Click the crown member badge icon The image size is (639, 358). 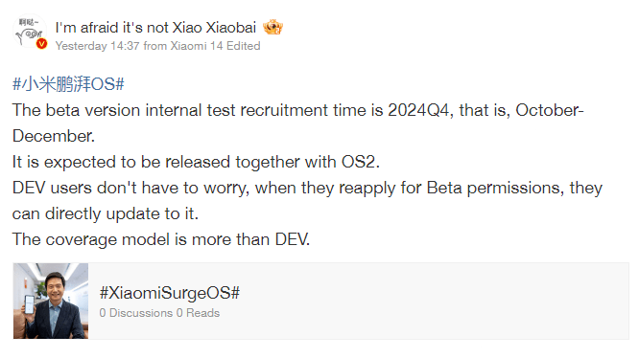tap(272, 27)
